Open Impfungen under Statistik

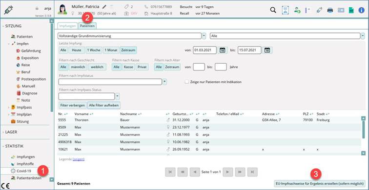point(23,157)
